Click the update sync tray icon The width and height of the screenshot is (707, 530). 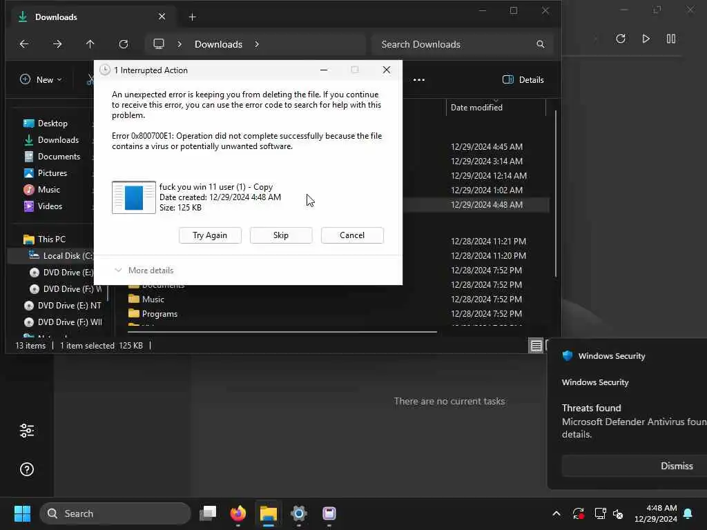click(579, 513)
